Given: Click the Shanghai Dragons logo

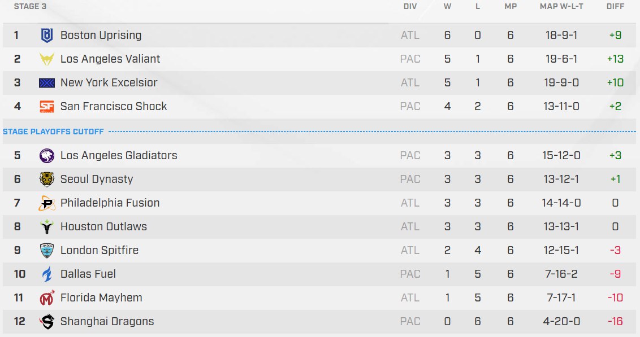Looking at the screenshot, I should tap(46, 322).
